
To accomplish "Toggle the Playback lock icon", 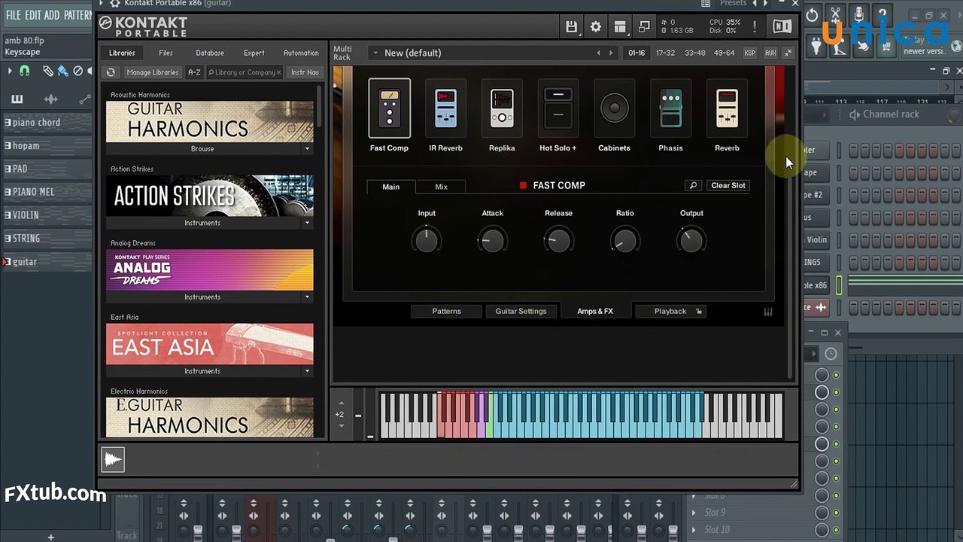I will (x=699, y=311).
